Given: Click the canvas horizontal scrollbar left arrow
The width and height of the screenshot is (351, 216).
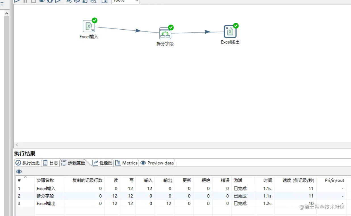Looking at the screenshot, I should pos(17,145).
